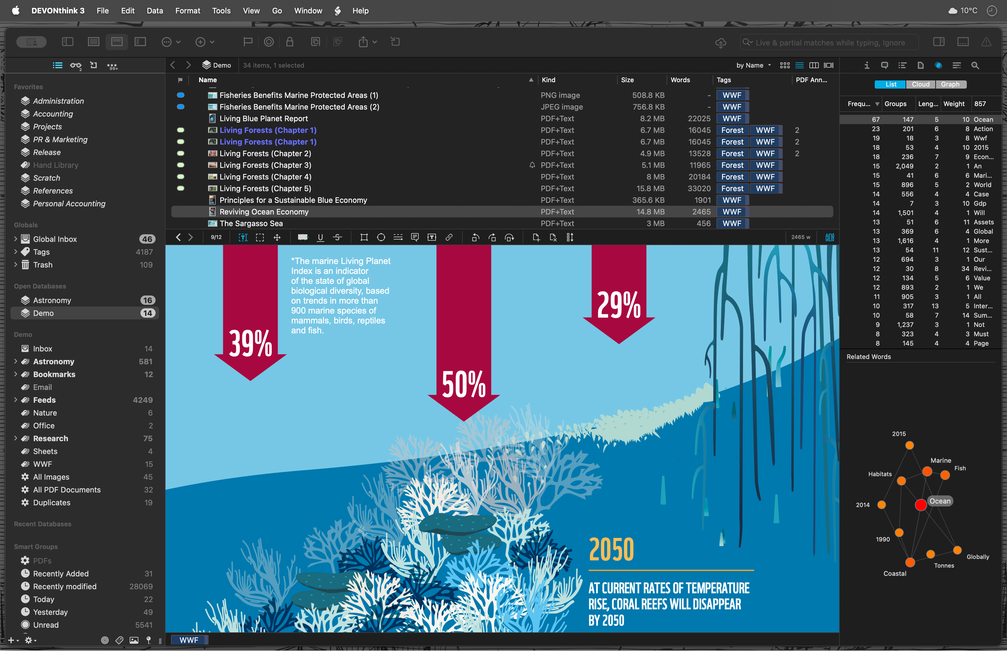The height and width of the screenshot is (651, 1007).
Task: Apply underline annotation tool
Action: tap(320, 237)
